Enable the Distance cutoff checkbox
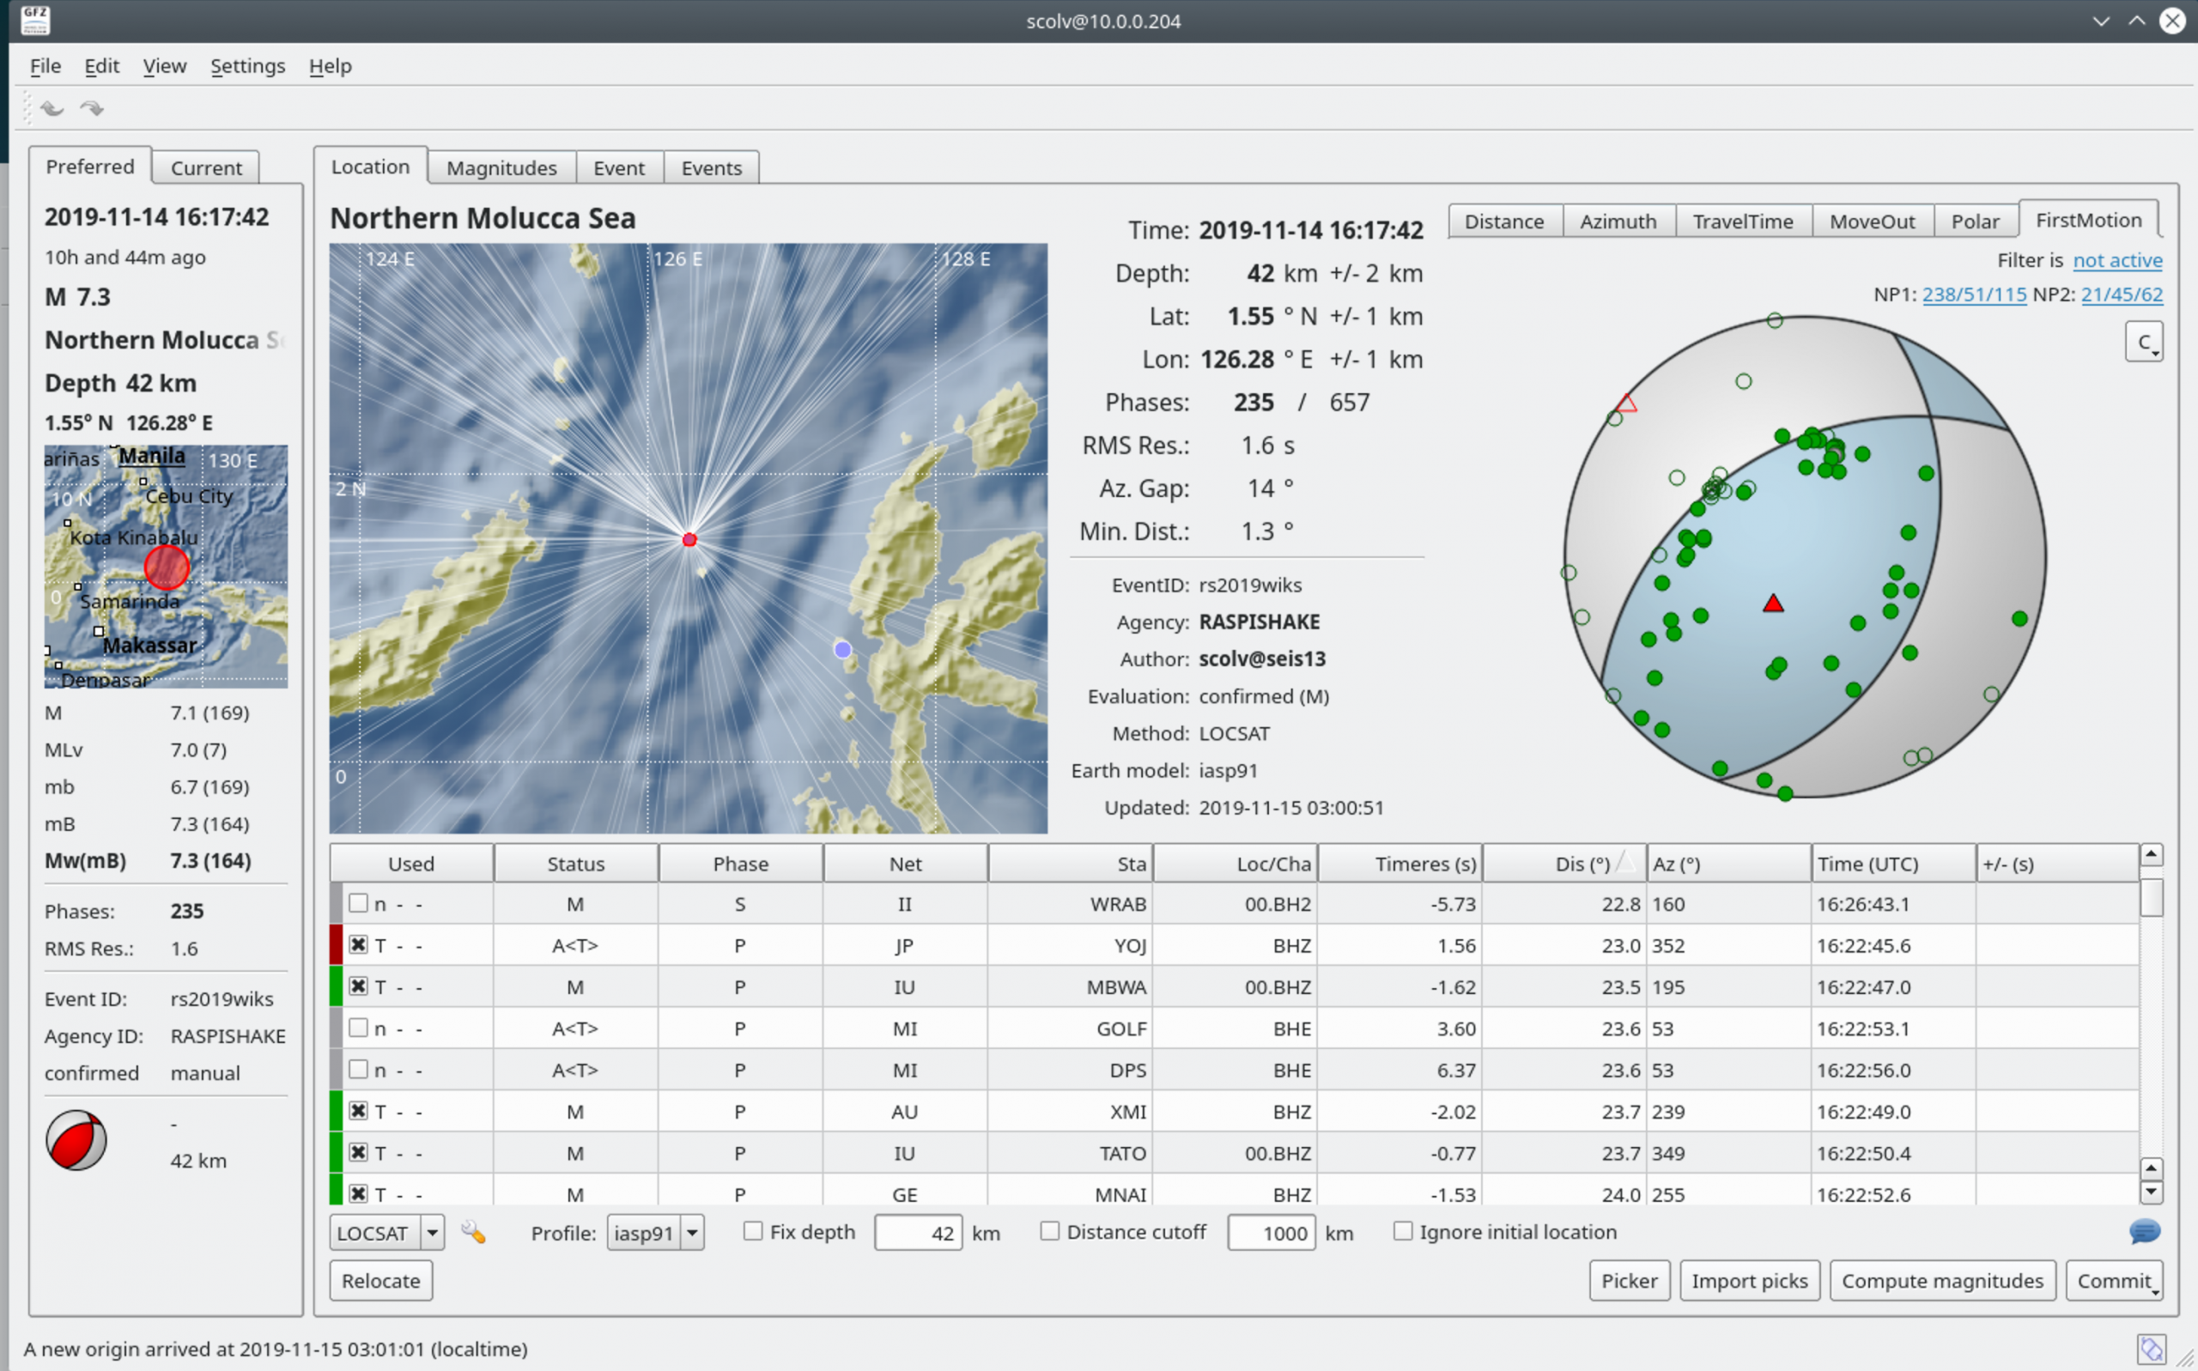This screenshot has height=1371, width=2198. 1049,1231
